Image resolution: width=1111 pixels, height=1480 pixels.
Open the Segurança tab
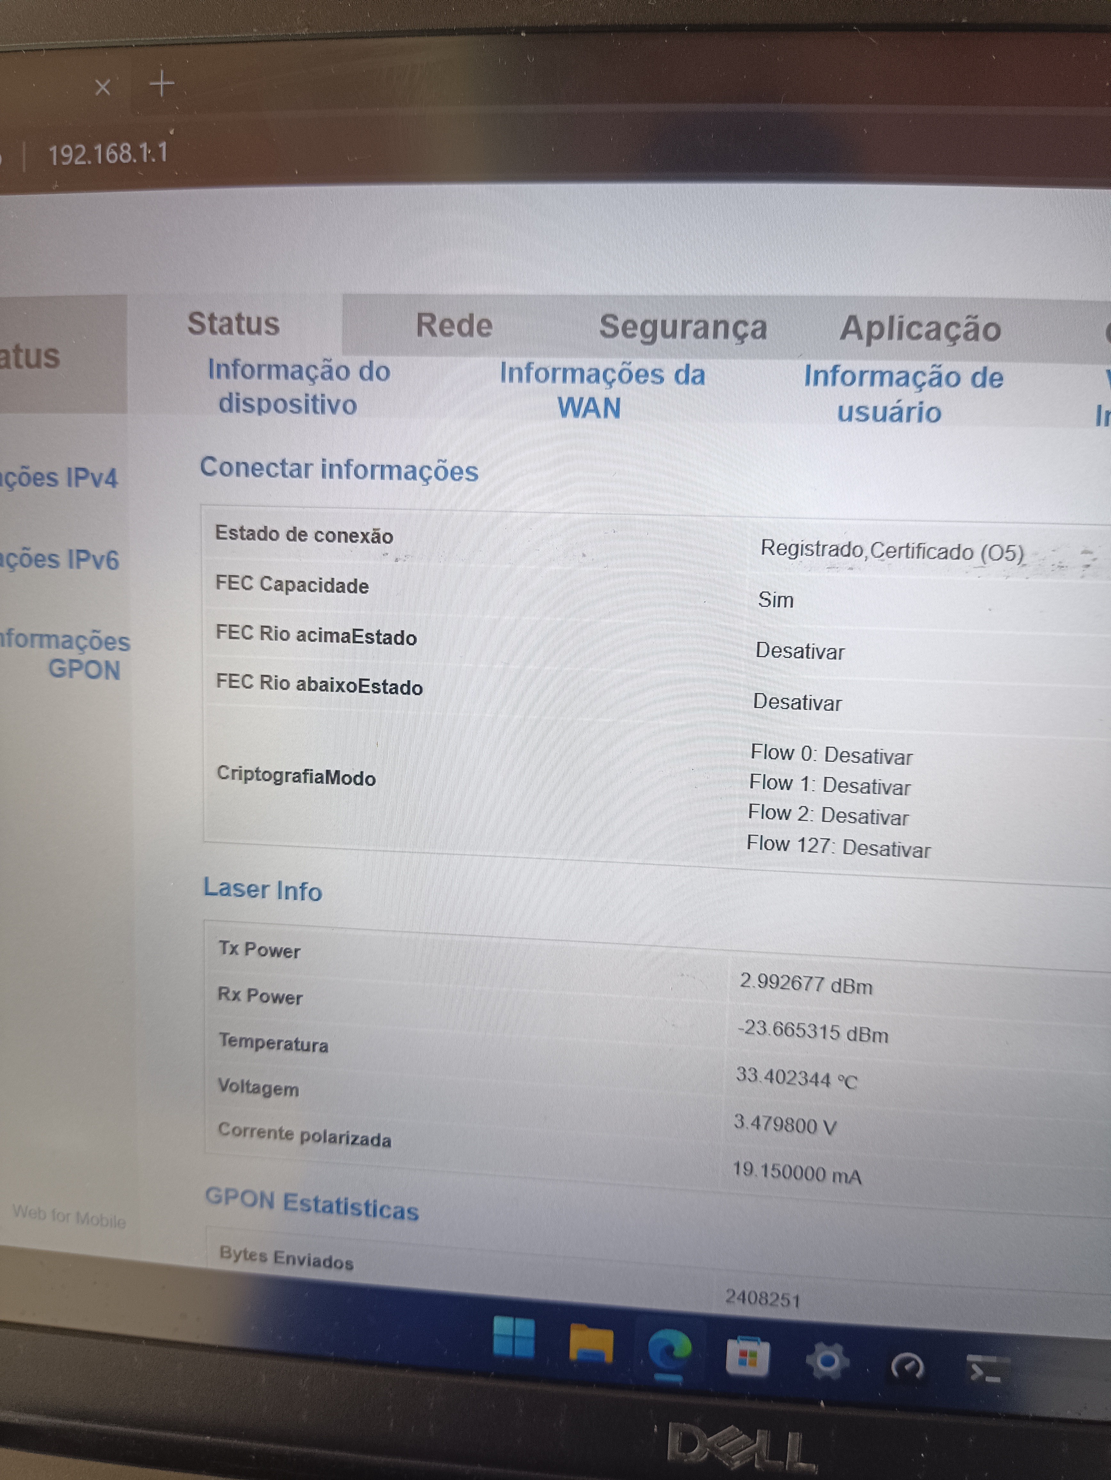682,328
